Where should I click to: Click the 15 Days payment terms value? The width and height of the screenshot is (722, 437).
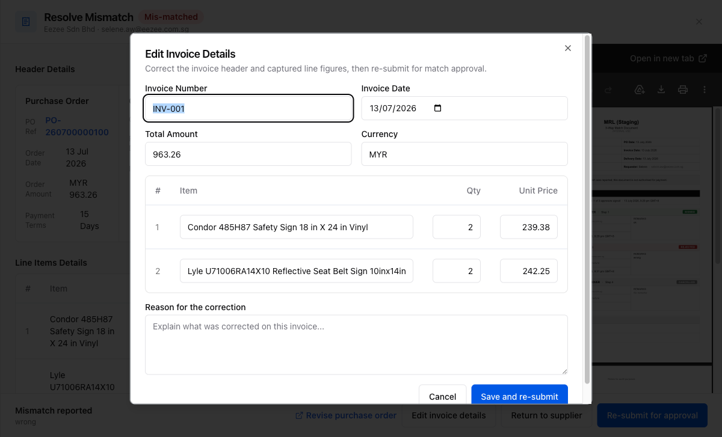coord(90,220)
